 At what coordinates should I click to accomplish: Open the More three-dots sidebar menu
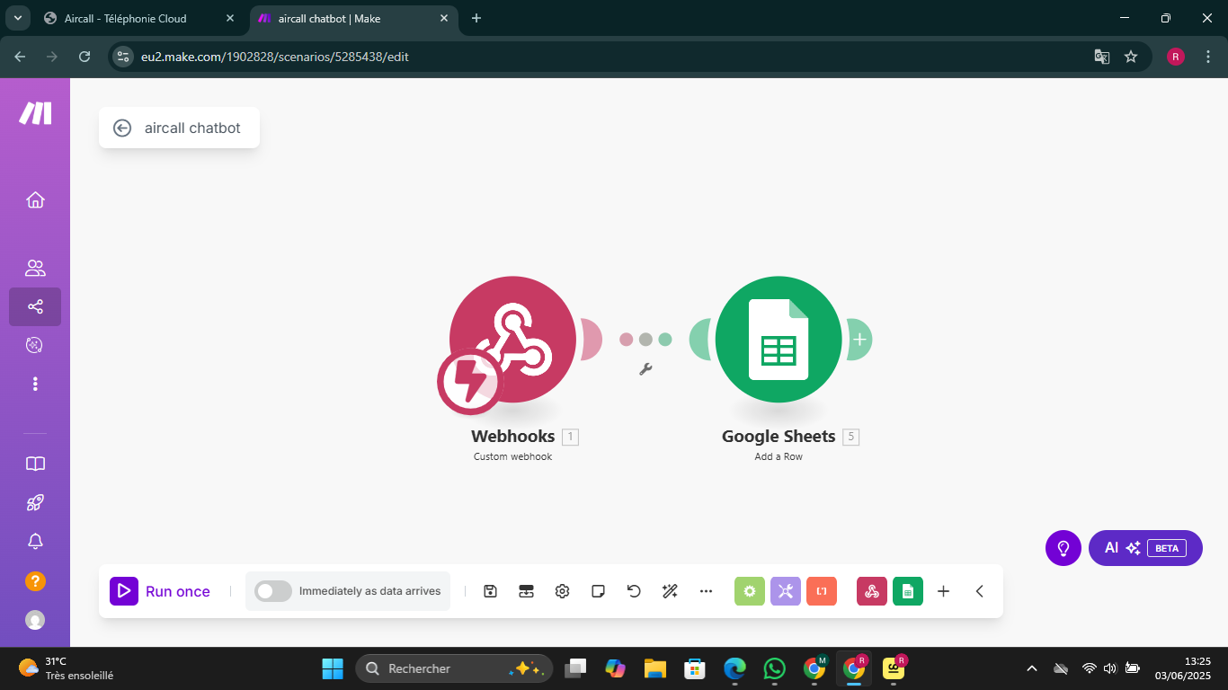pos(35,384)
